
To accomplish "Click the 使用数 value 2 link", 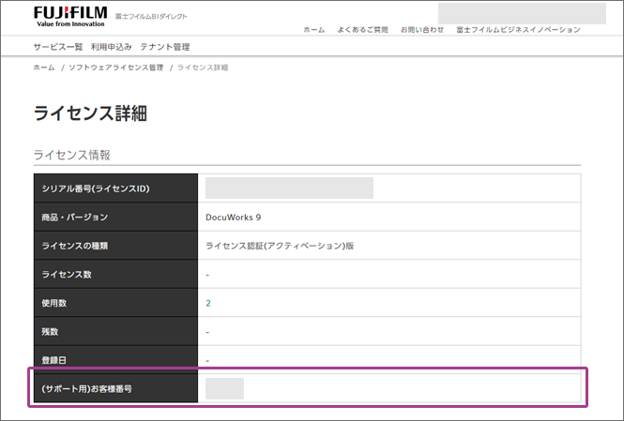I will point(208,304).
